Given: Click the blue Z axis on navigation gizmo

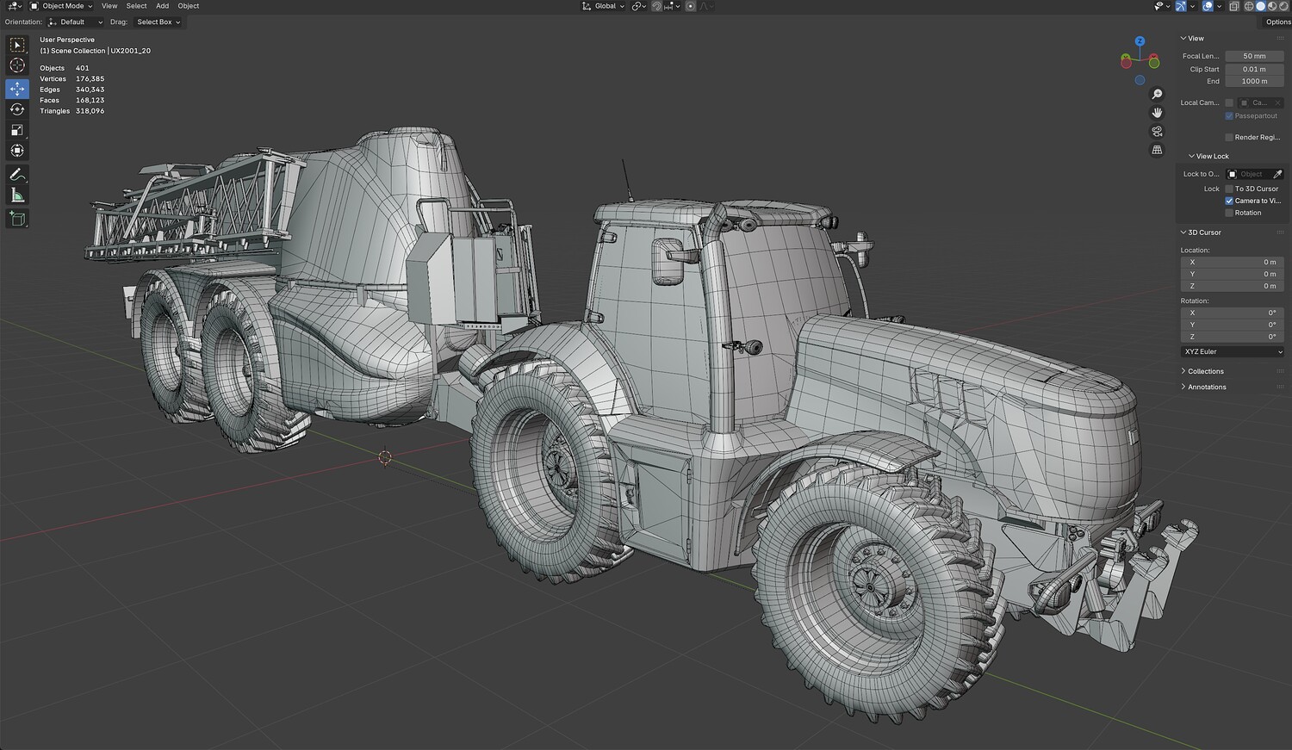Looking at the screenshot, I should [x=1140, y=41].
